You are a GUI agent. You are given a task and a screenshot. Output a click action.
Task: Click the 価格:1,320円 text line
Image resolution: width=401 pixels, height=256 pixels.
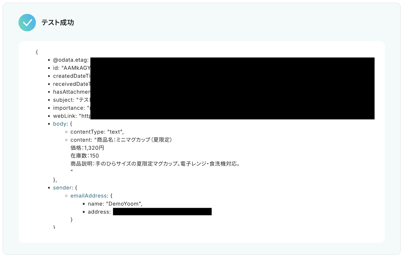(87, 148)
